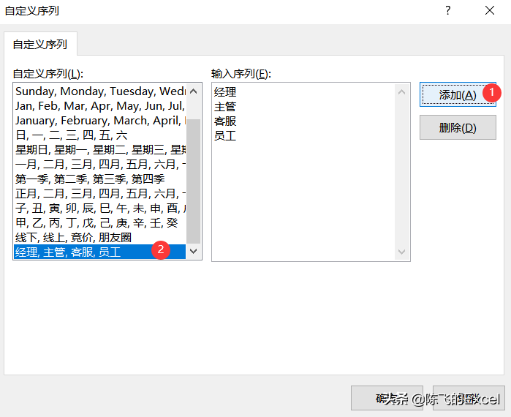Select the 线下, 线上, 竞价 list entry
The height and width of the screenshot is (417, 511).
[99, 237]
